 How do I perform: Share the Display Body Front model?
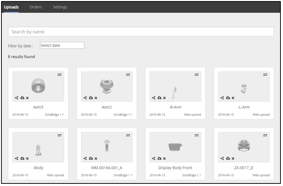(x=154, y=158)
